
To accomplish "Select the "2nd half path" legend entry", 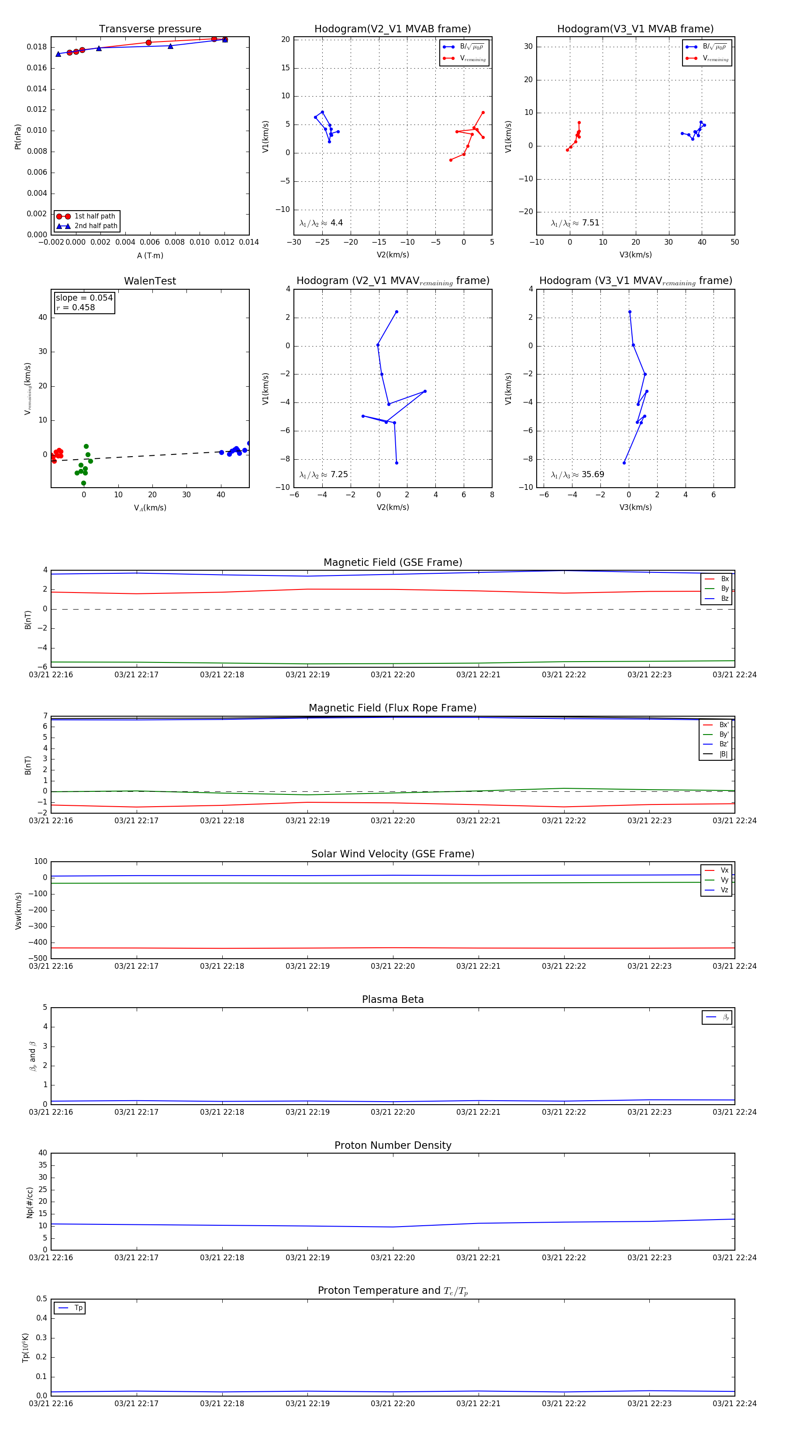I will 87,226.
